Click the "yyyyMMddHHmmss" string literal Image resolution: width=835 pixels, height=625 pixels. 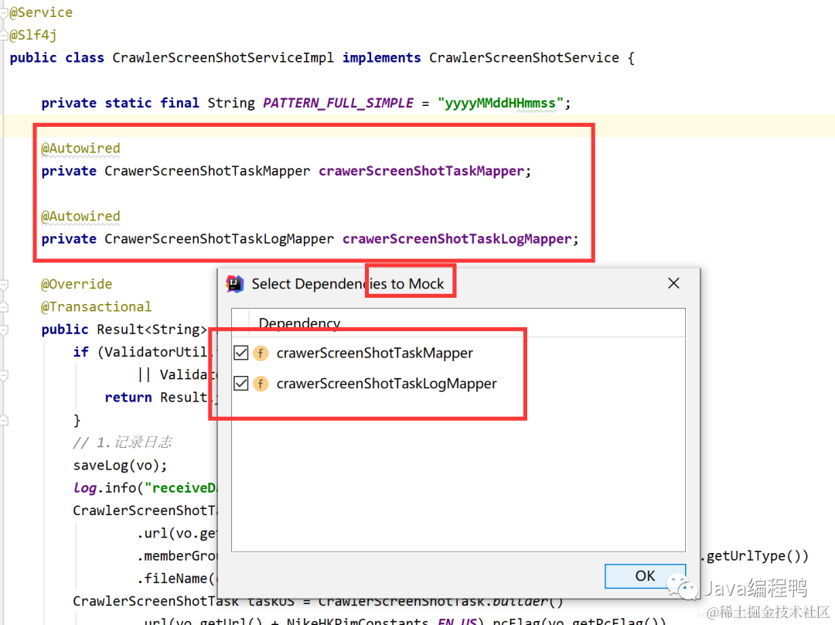tap(500, 103)
